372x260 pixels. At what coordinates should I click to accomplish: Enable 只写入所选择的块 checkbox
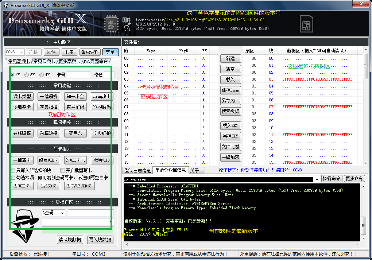[x=13, y=170]
